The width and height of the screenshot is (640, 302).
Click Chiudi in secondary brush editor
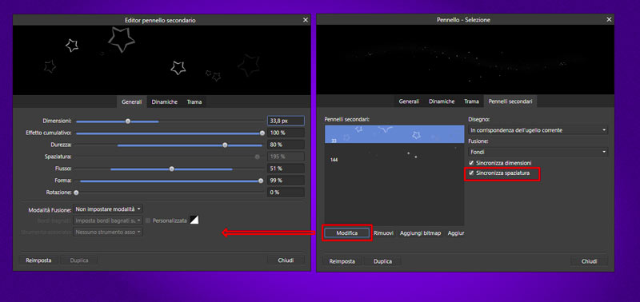click(286, 260)
